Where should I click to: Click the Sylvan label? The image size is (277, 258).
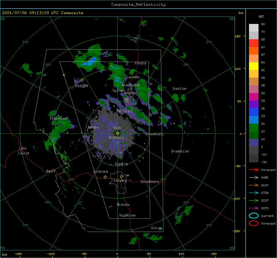click(118, 90)
